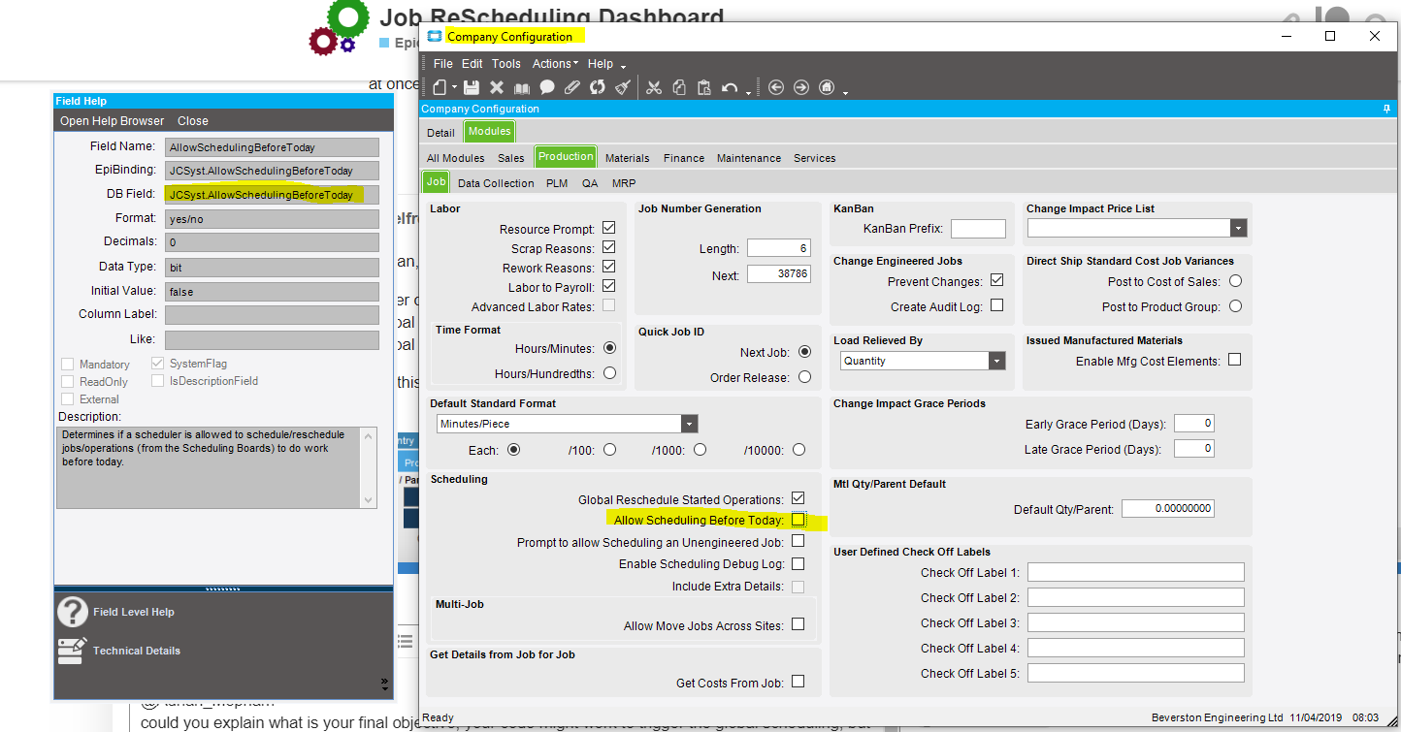Screen dimensions: 1401x732
Task: Toggle the Scrap Reasons checkbox
Action: 608,247
